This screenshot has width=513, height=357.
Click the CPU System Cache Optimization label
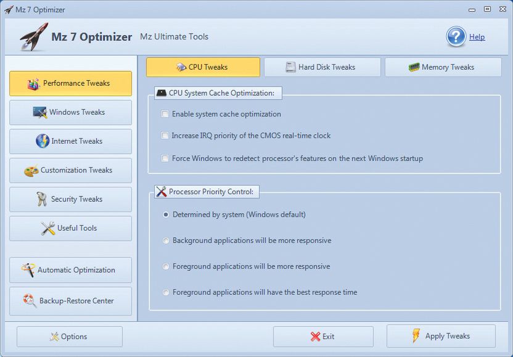[221, 93]
